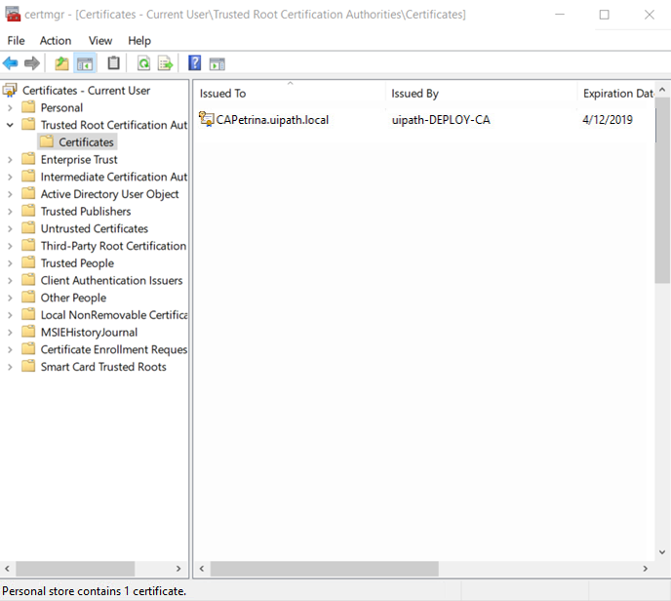The width and height of the screenshot is (671, 601).
Task: Expand Active Directory User Object node
Action: (x=10, y=194)
